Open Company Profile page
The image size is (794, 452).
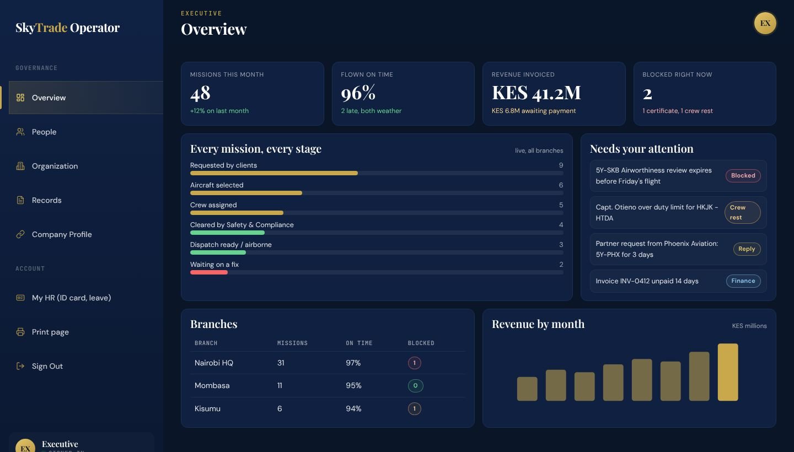coord(85,234)
